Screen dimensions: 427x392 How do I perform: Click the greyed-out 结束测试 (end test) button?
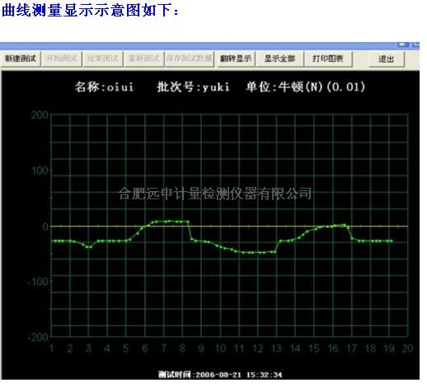pyautogui.click(x=103, y=58)
